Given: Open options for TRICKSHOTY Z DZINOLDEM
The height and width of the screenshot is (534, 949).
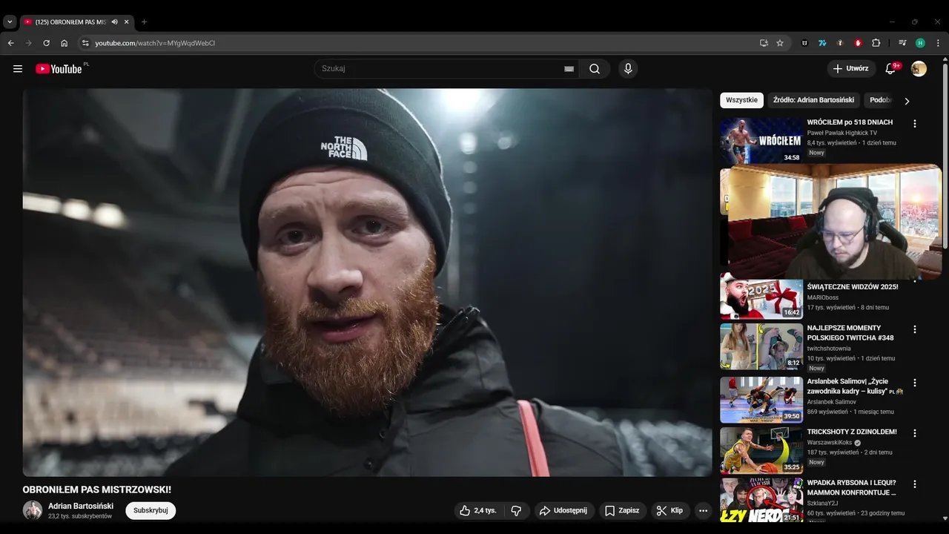Looking at the screenshot, I should (x=914, y=433).
